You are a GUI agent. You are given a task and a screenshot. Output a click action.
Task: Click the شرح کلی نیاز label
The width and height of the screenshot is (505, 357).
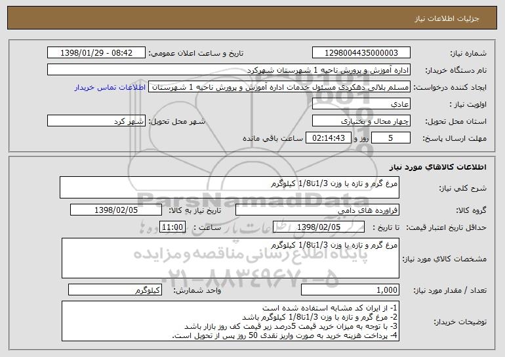(x=463, y=188)
